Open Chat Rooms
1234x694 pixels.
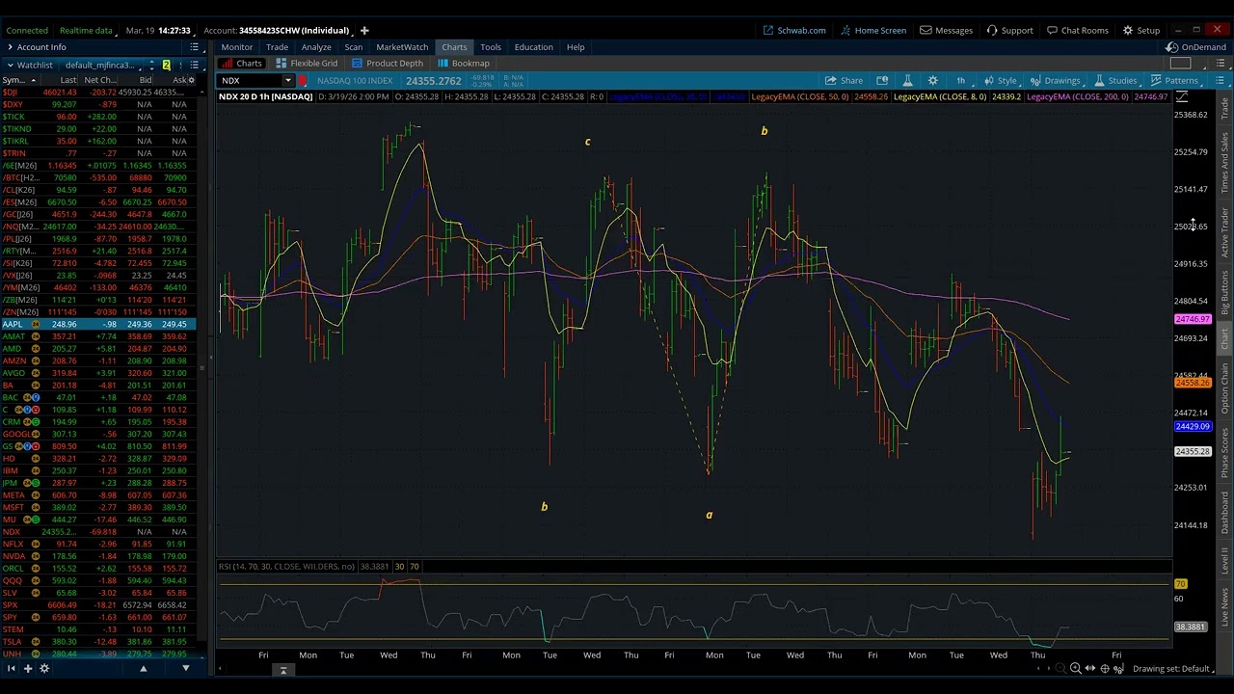click(1077, 30)
